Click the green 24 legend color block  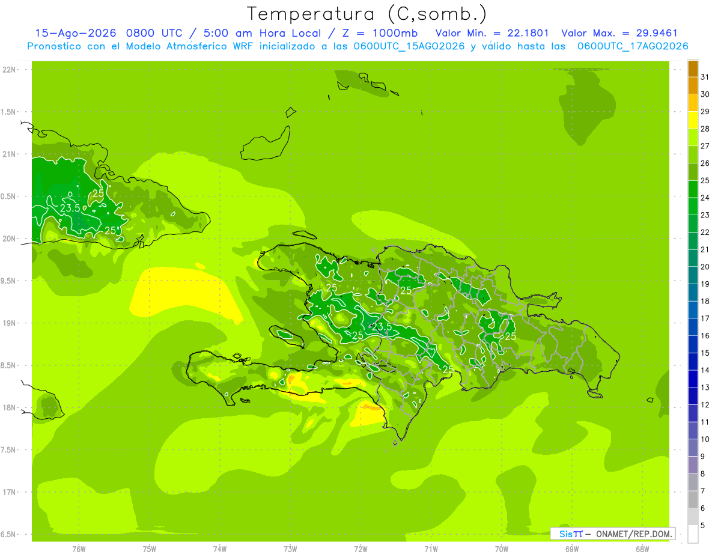pyautogui.click(x=693, y=190)
